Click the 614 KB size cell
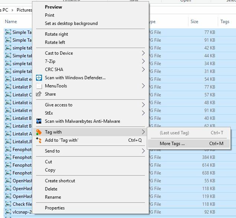 (x=208, y=165)
